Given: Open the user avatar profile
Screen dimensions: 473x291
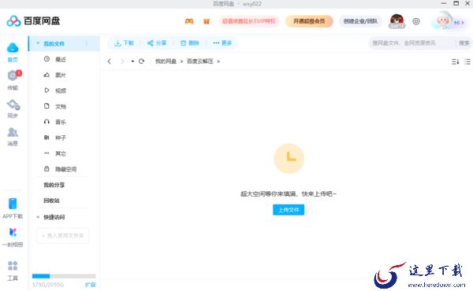Looking at the screenshot, I should click(x=397, y=21).
